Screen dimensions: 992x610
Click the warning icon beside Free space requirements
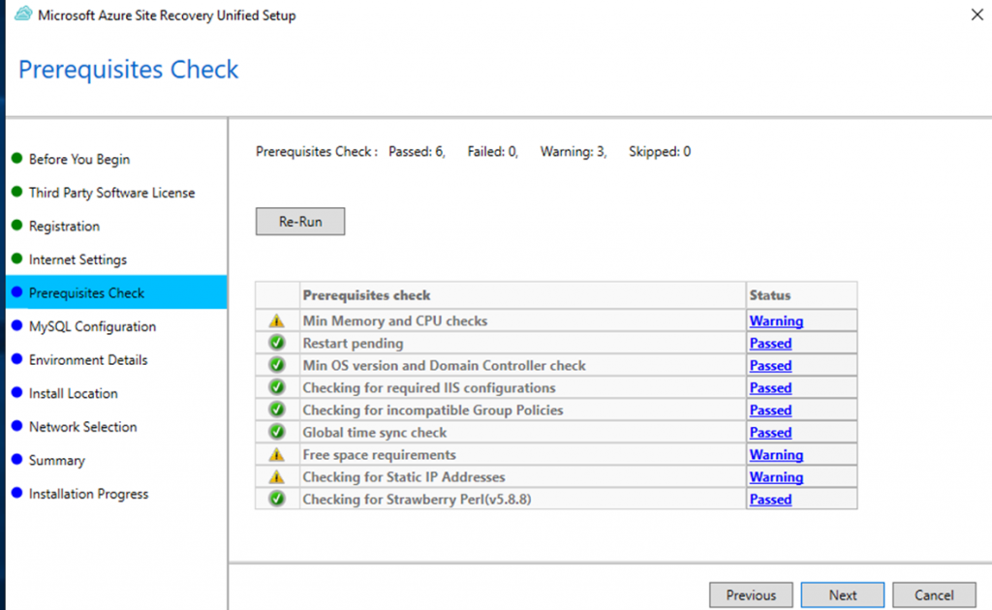277,455
